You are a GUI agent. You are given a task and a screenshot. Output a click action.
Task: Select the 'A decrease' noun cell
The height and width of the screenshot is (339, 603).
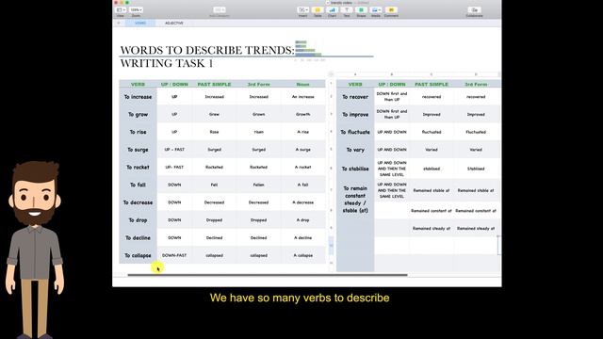pos(303,202)
